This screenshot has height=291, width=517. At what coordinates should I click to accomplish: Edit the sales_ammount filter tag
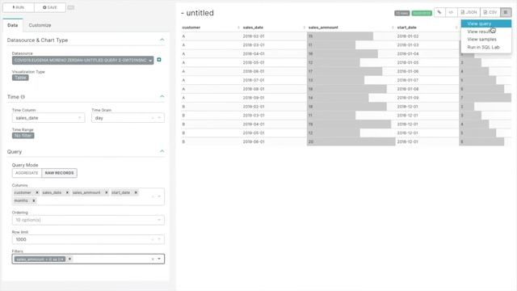click(39, 259)
